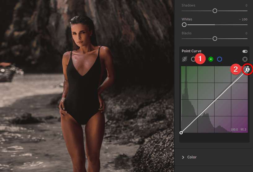
Task: Click the Blacks slider handle
Action: pos(215,39)
